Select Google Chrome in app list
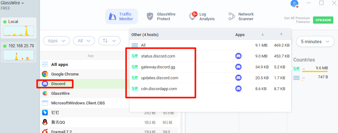 [65, 74]
